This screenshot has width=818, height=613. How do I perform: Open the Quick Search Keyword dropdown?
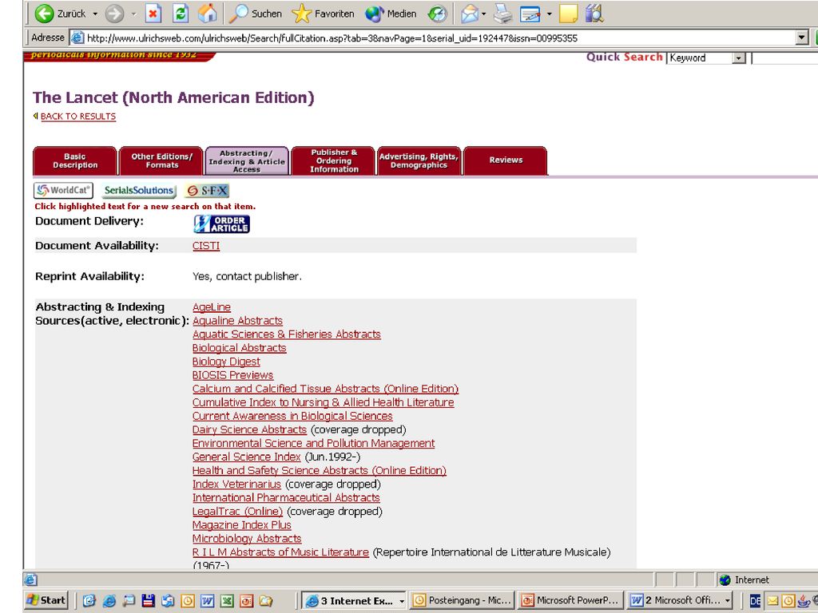(739, 57)
